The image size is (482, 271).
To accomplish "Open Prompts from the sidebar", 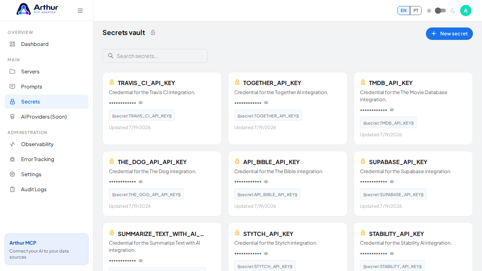I will tap(46, 87).
